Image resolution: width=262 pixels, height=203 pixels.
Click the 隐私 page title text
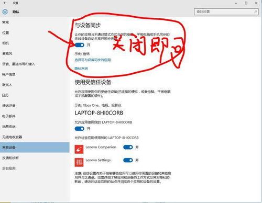point(16,12)
